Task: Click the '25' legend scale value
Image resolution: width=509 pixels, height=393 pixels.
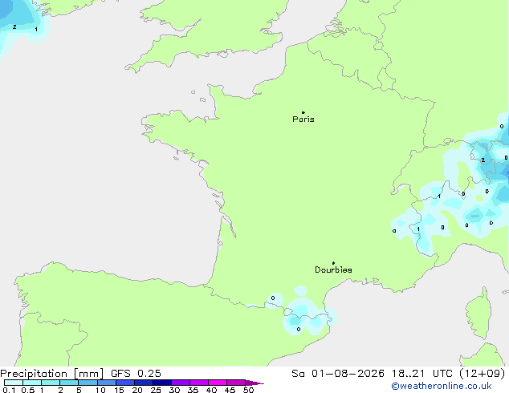Action: pyautogui.click(x=156, y=390)
